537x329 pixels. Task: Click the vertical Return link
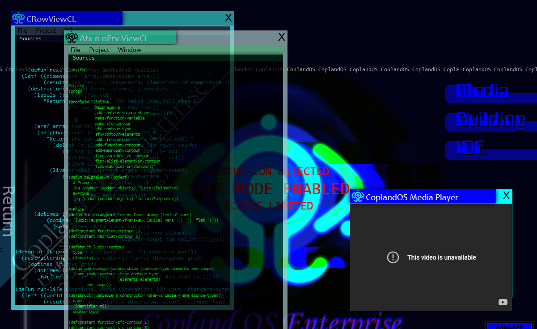tap(8, 211)
